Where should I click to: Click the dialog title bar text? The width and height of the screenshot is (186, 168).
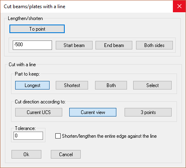pyautogui.click(x=34, y=7)
